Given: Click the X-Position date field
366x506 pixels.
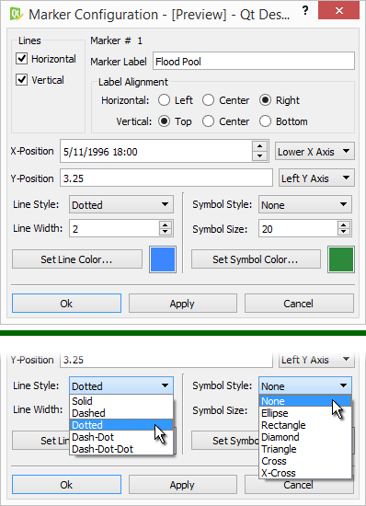Looking at the screenshot, I should pos(156,152).
